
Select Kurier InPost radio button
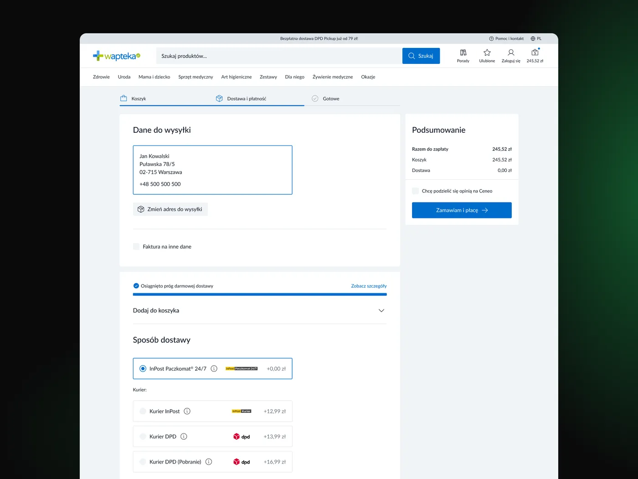(x=143, y=411)
